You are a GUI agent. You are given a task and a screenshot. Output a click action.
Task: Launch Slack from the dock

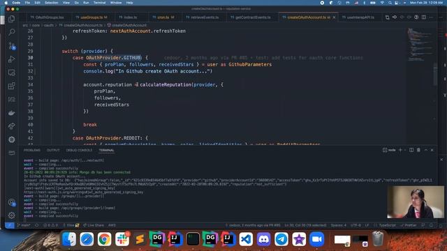click(x=122, y=239)
